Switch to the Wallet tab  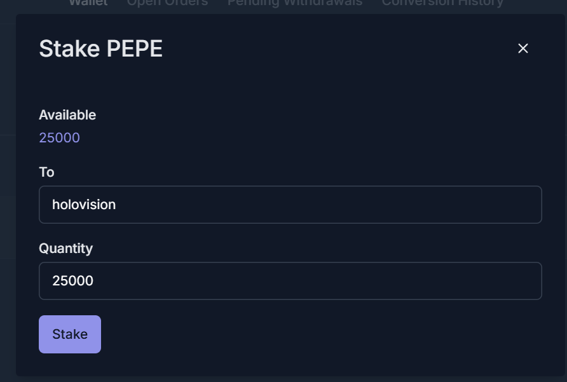(88, 3)
